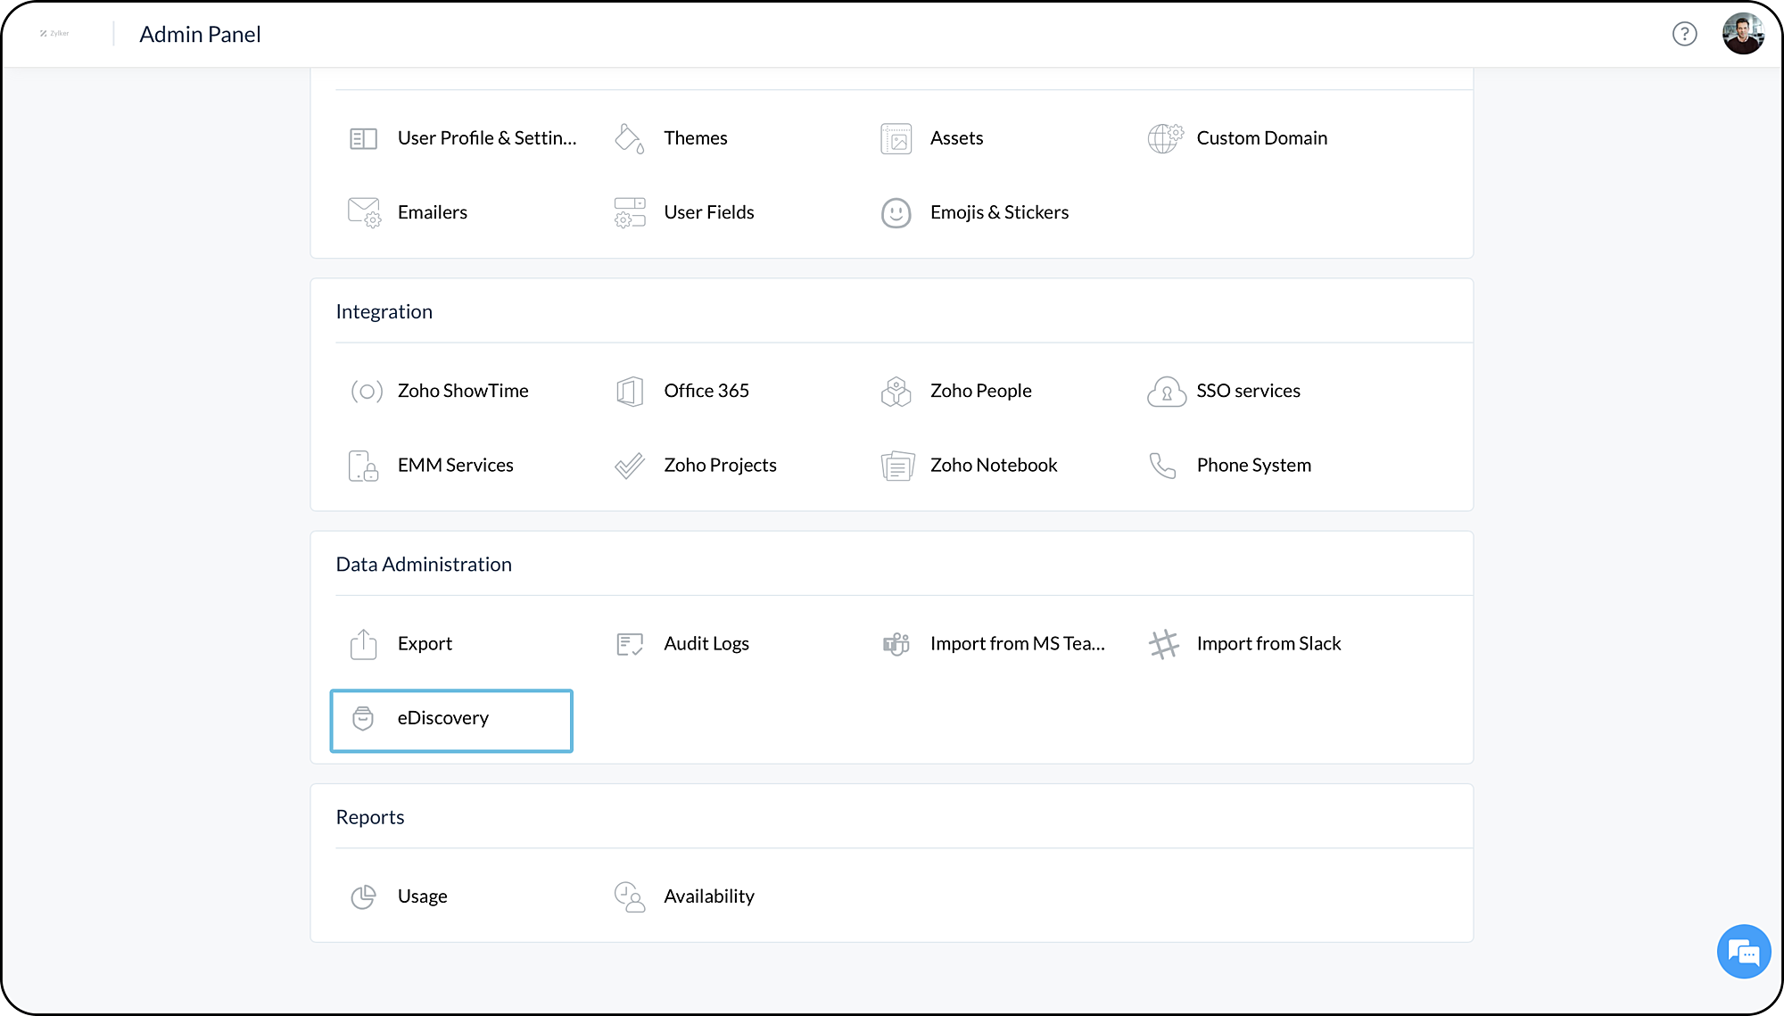Click the User Profile & Settings icon
The width and height of the screenshot is (1784, 1016).
point(363,138)
